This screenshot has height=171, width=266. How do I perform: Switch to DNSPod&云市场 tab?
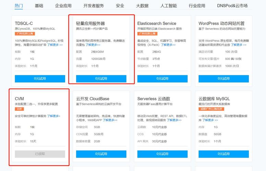[232, 6]
